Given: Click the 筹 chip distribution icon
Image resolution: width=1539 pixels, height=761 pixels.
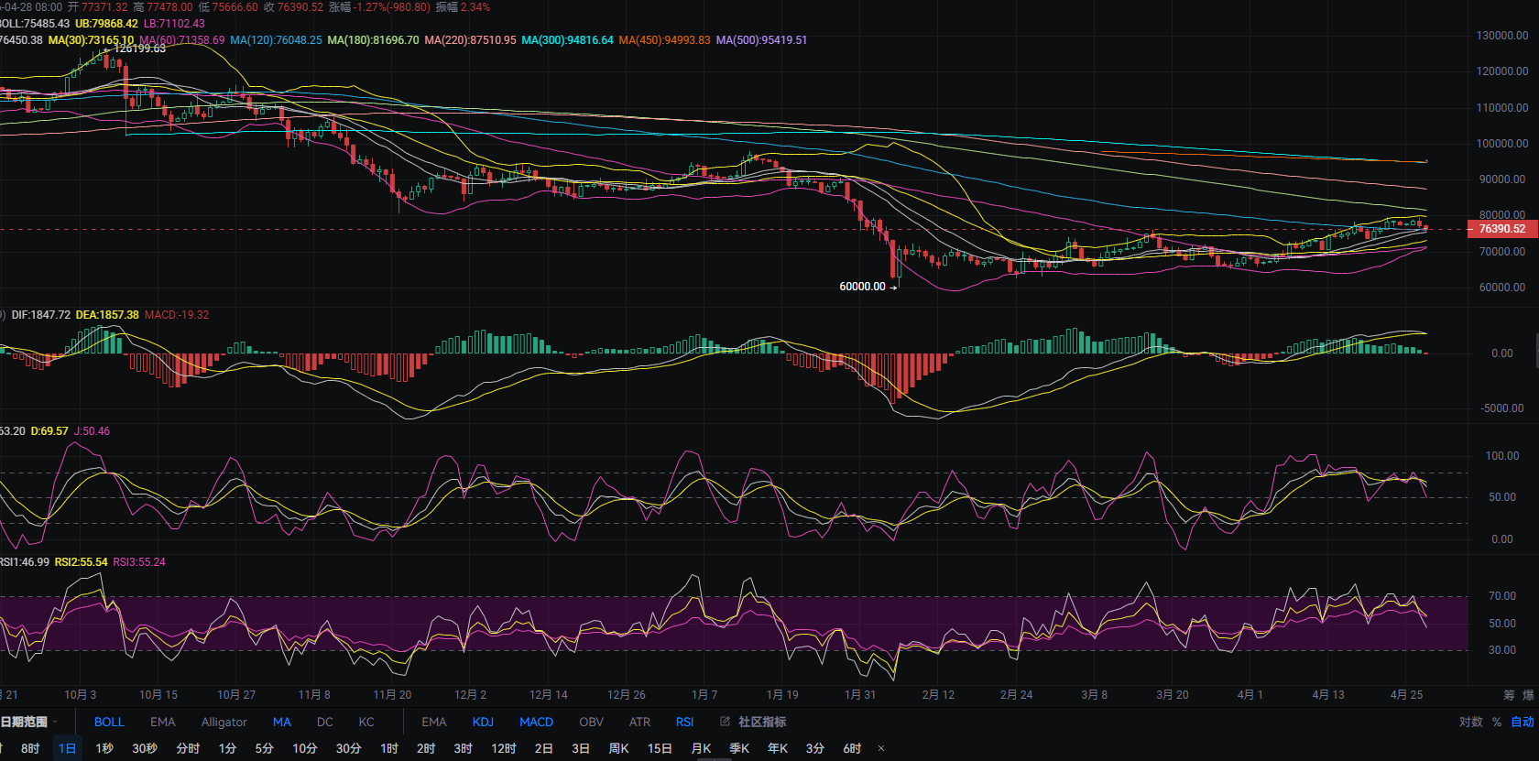Looking at the screenshot, I should 1509,695.
